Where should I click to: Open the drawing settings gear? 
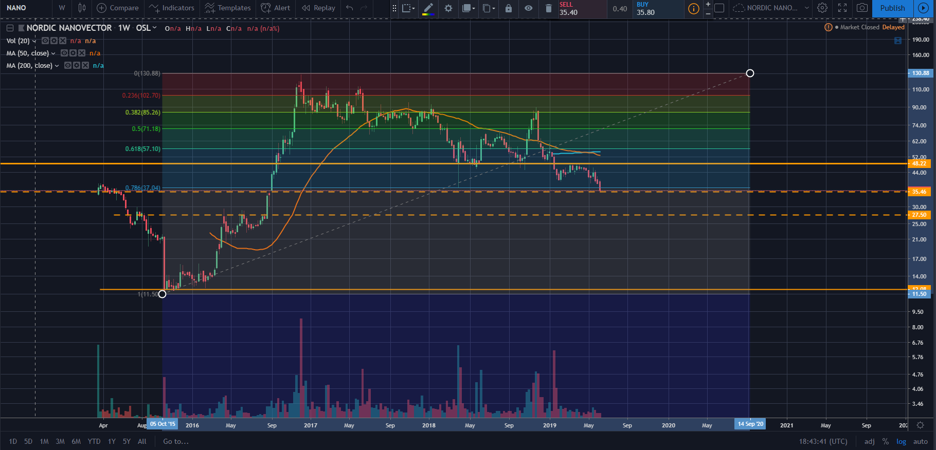pos(448,8)
